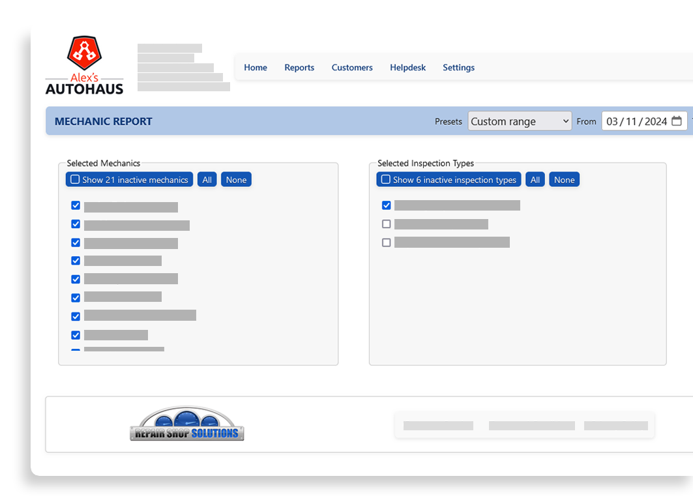
Task: Open the Presets dropdown showing Custom range
Action: (520, 121)
